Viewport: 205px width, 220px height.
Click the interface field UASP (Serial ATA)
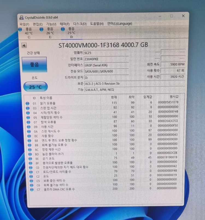click(106, 65)
